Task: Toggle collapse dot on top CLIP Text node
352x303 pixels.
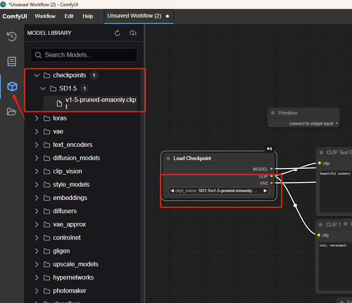Action: (322, 153)
